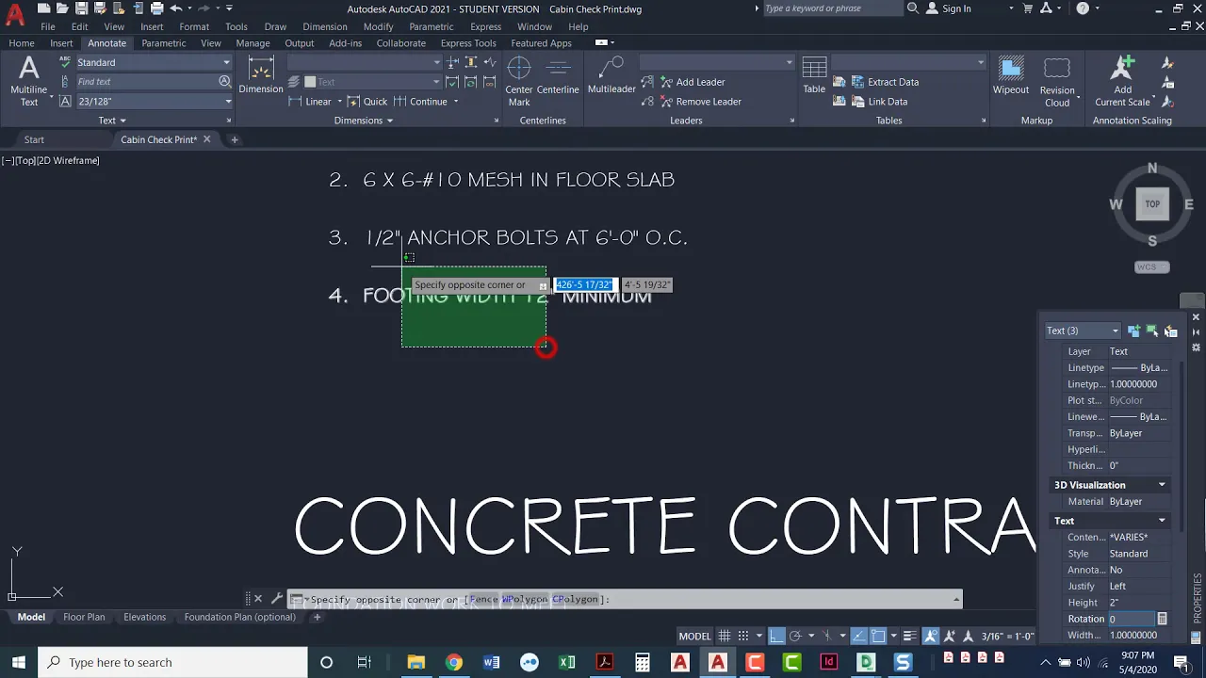Open the Standard text style dropdown
The height and width of the screenshot is (678, 1206).
(x=154, y=62)
